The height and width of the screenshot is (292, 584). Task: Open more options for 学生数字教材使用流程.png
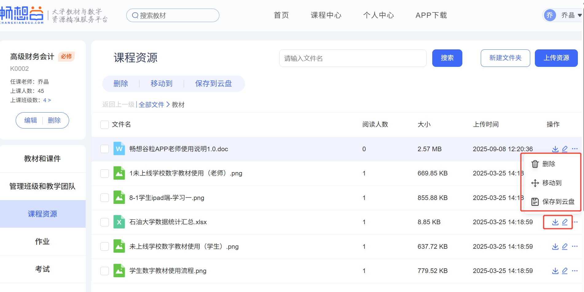click(x=575, y=271)
